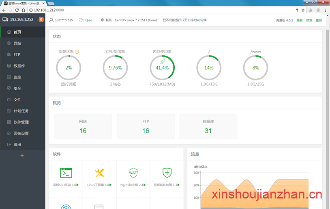Click 退出 to log out

[17, 145]
